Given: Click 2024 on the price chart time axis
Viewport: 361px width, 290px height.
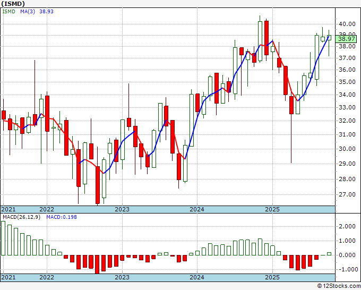Looking at the screenshot, I should tap(197, 209).
